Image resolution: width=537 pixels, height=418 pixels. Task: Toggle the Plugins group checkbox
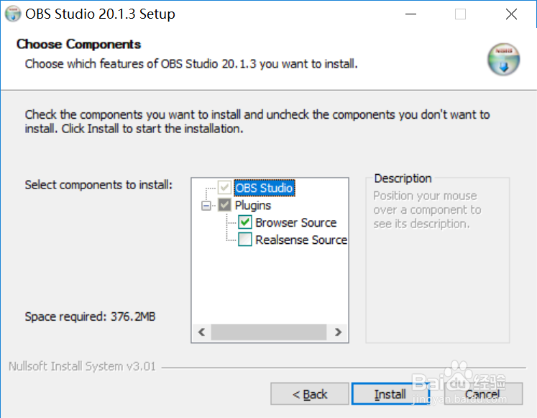225,206
